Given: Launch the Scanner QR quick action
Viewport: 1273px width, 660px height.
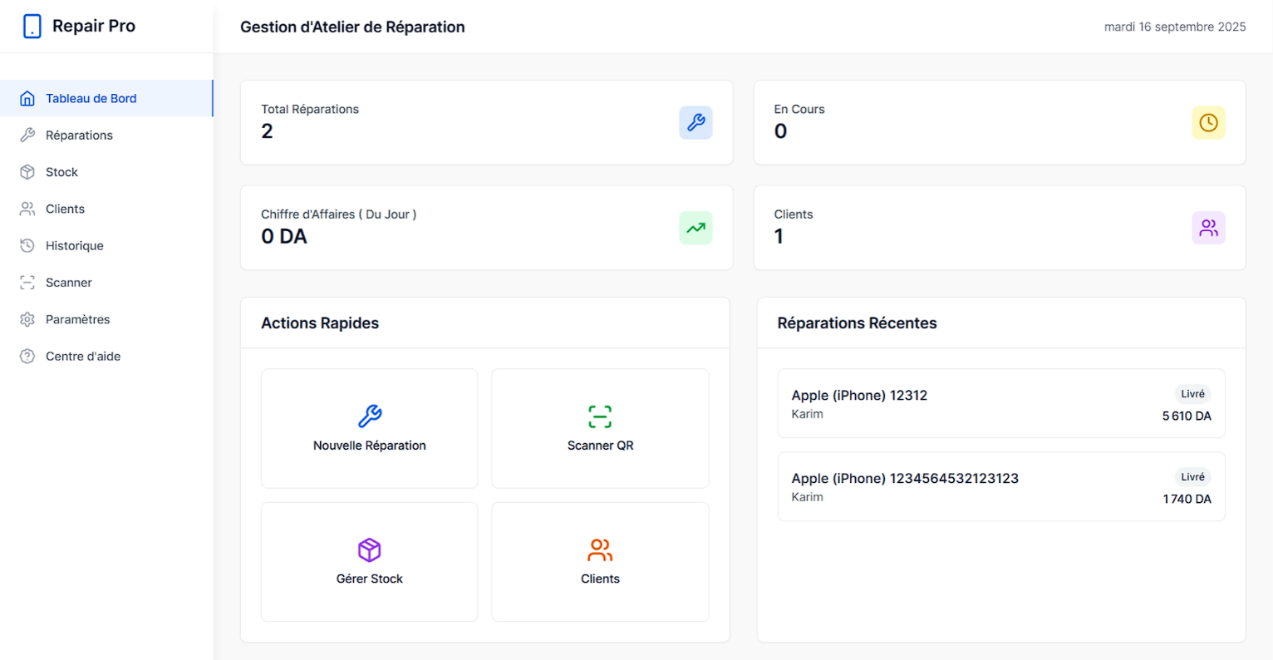Looking at the screenshot, I should click(x=600, y=428).
